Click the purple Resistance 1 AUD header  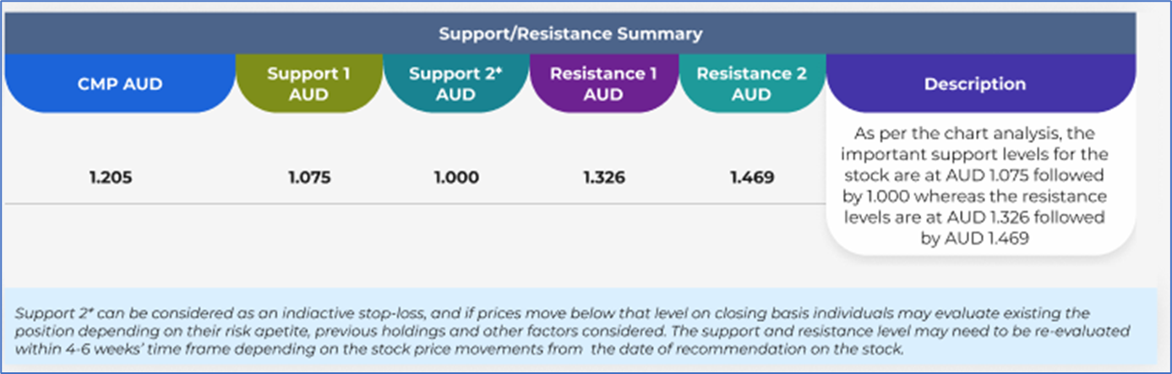click(x=603, y=84)
